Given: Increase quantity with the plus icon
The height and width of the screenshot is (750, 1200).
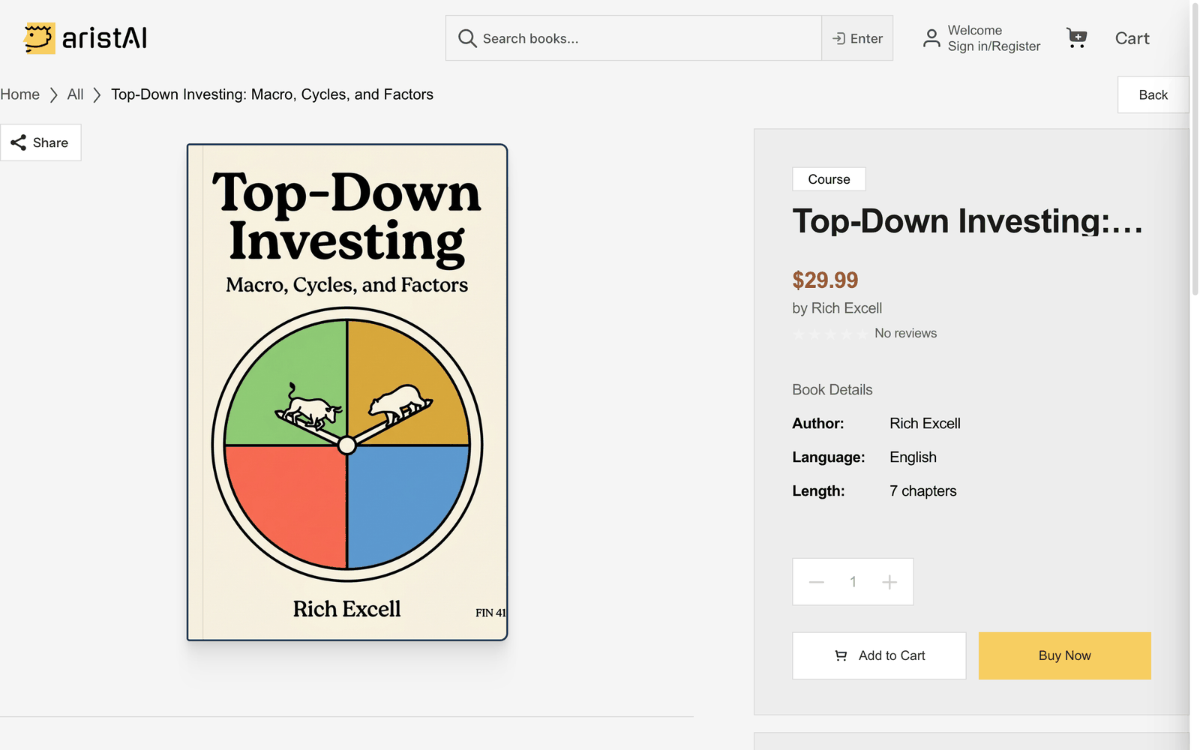Looking at the screenshot, I should [889, 582].
